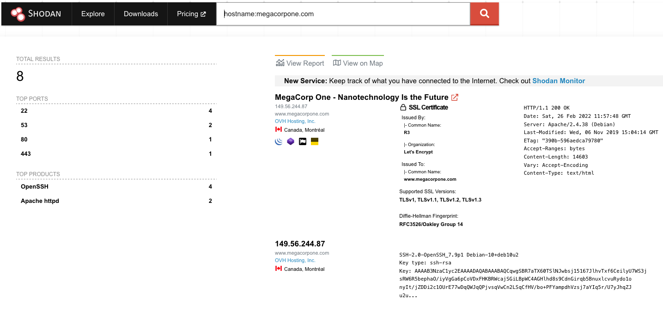
Task: Click the yellow and black technology icon
Action: [315, 141]
